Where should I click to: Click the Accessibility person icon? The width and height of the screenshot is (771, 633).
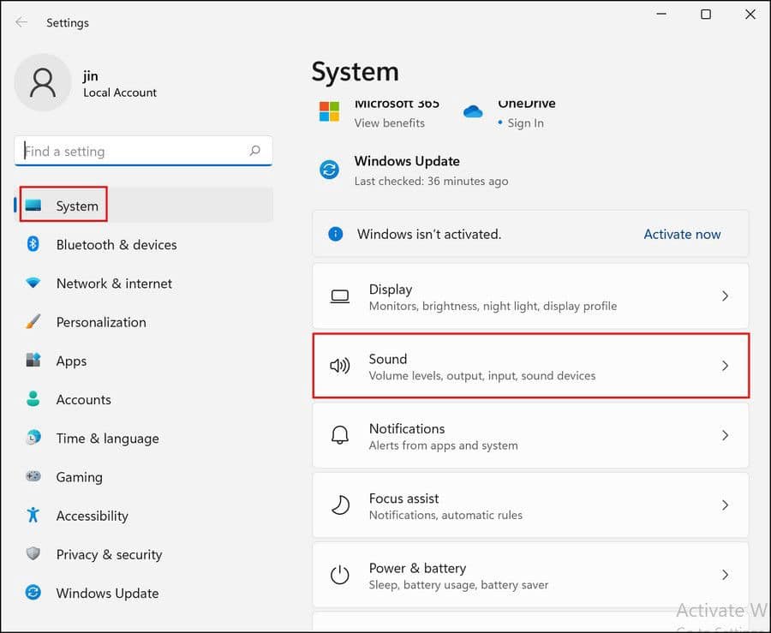(x=32, y=516)
